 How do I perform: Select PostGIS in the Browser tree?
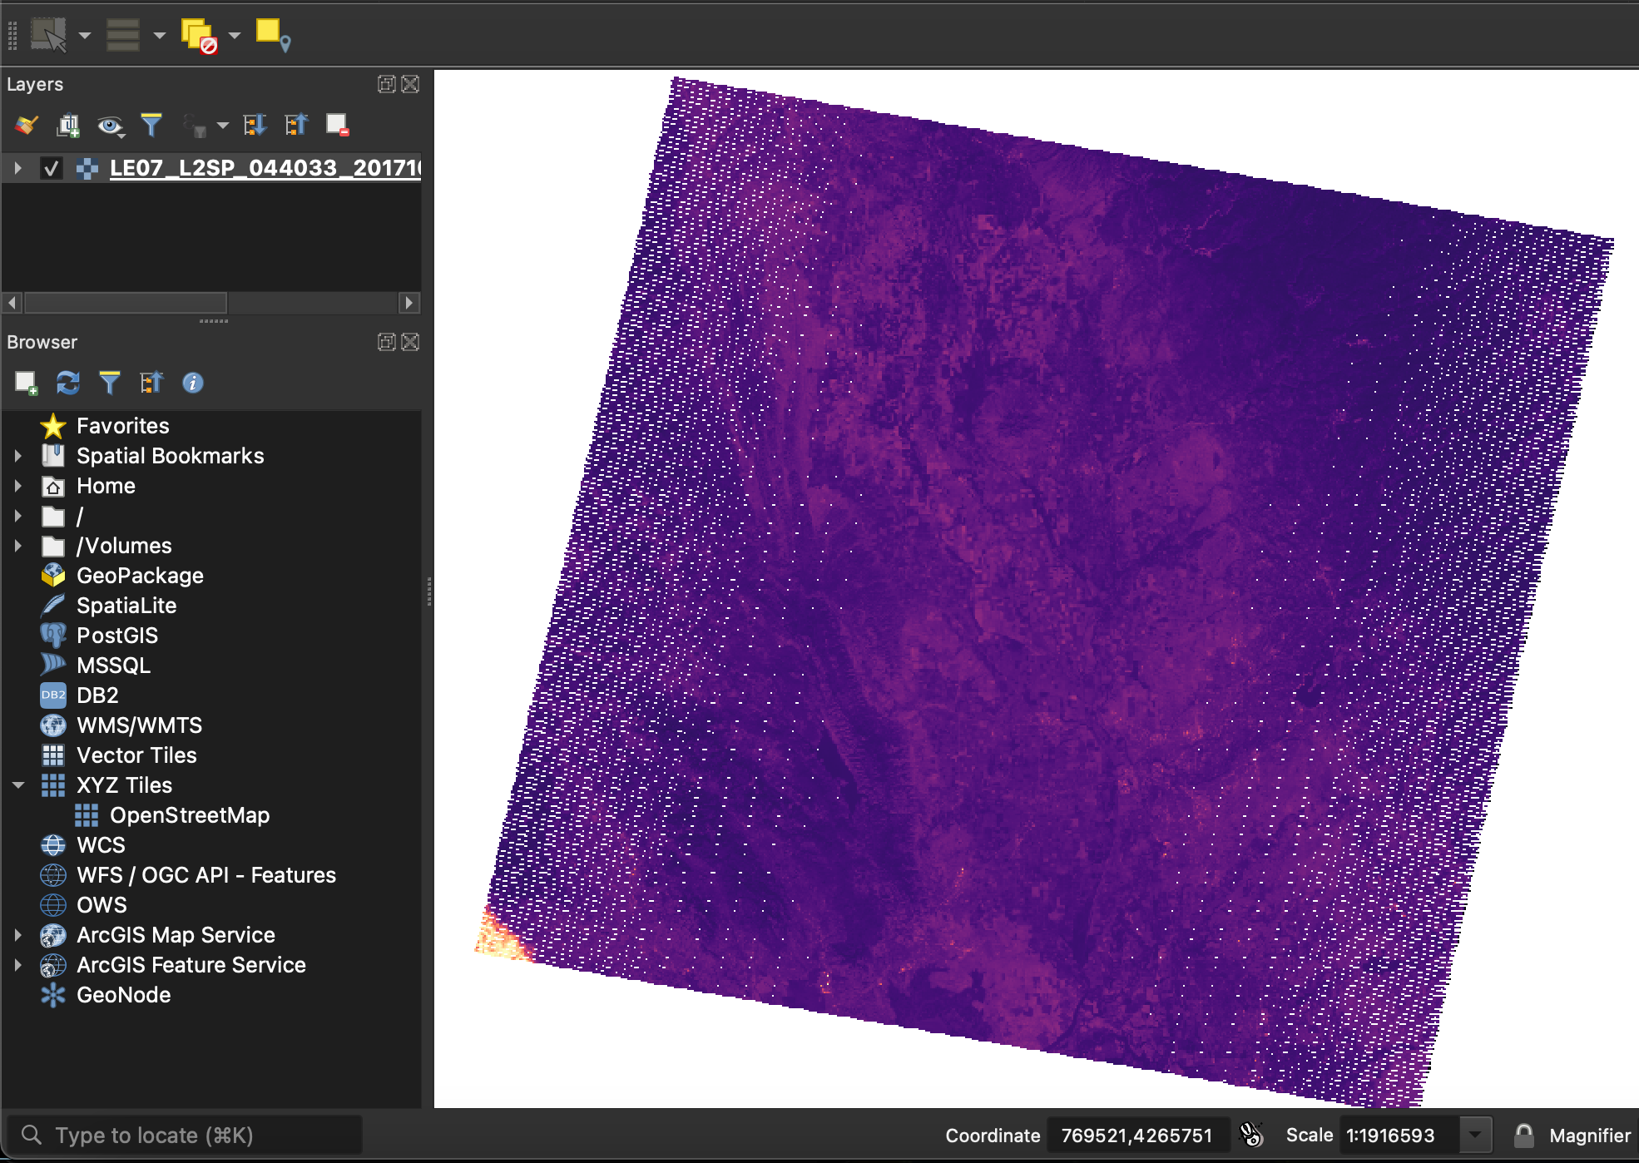[x=116, y=636]
